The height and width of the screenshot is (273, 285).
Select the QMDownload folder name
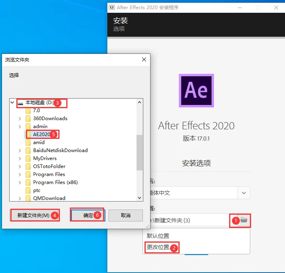click(49, 198)
